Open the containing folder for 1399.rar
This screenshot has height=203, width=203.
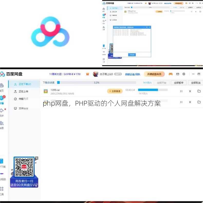(x=199, y=91)
